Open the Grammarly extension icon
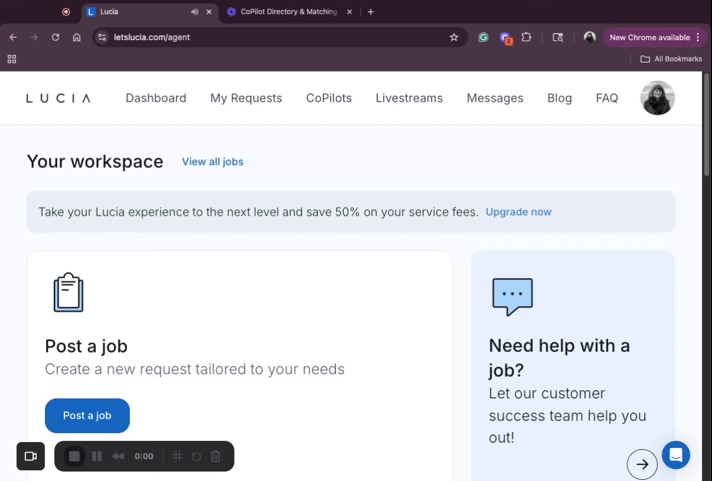 click(483, 37)
